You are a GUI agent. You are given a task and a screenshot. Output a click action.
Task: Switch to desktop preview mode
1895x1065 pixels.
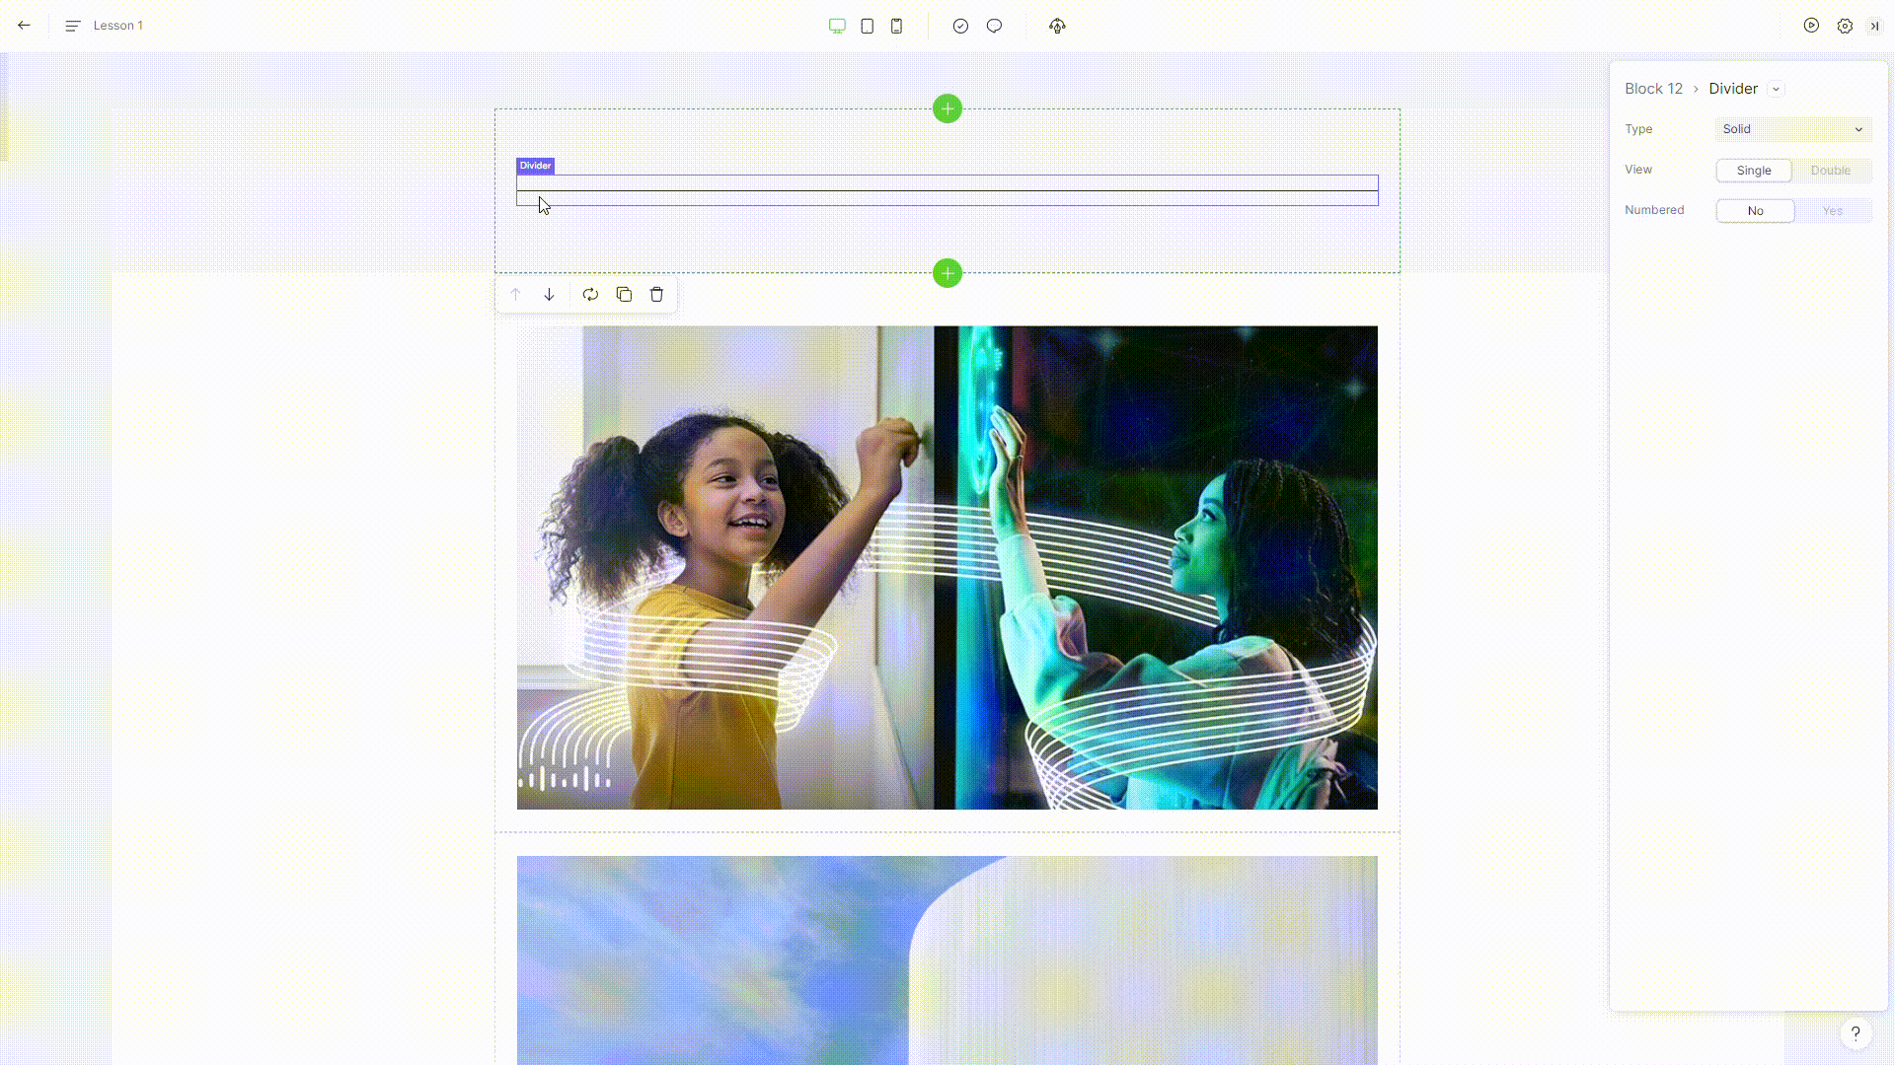837,26
